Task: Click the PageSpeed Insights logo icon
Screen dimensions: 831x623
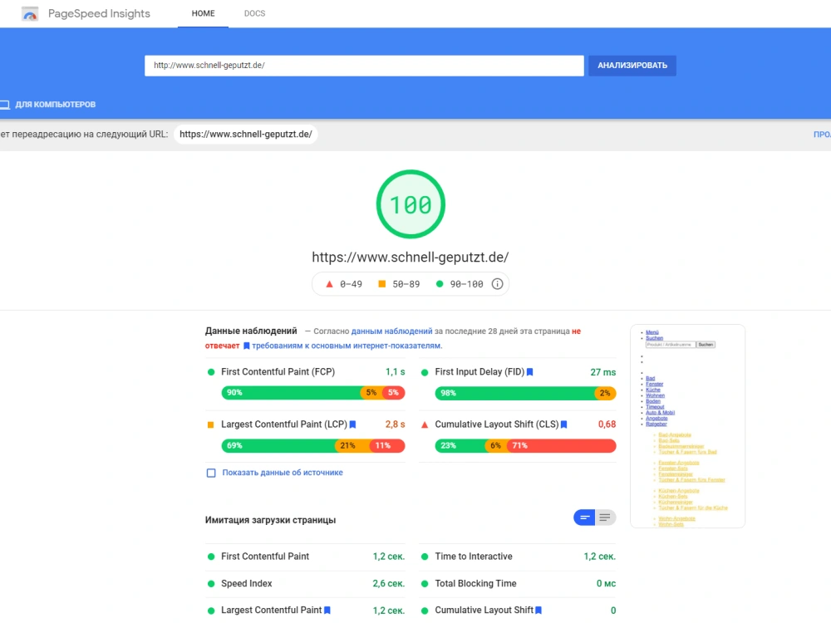Action: (30, 14)
